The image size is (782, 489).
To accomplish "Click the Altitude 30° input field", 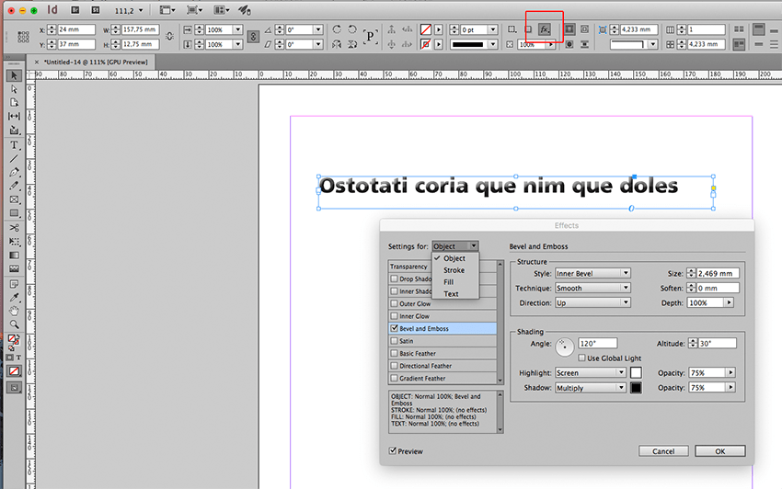I will [x=717, y=344].
